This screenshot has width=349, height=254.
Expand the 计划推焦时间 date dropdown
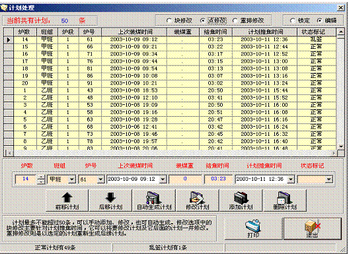pos(291,179)
